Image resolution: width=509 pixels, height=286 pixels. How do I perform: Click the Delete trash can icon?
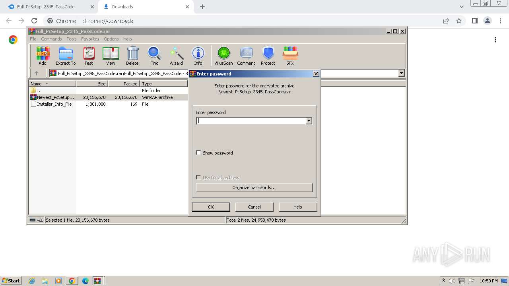click(132, 56)
